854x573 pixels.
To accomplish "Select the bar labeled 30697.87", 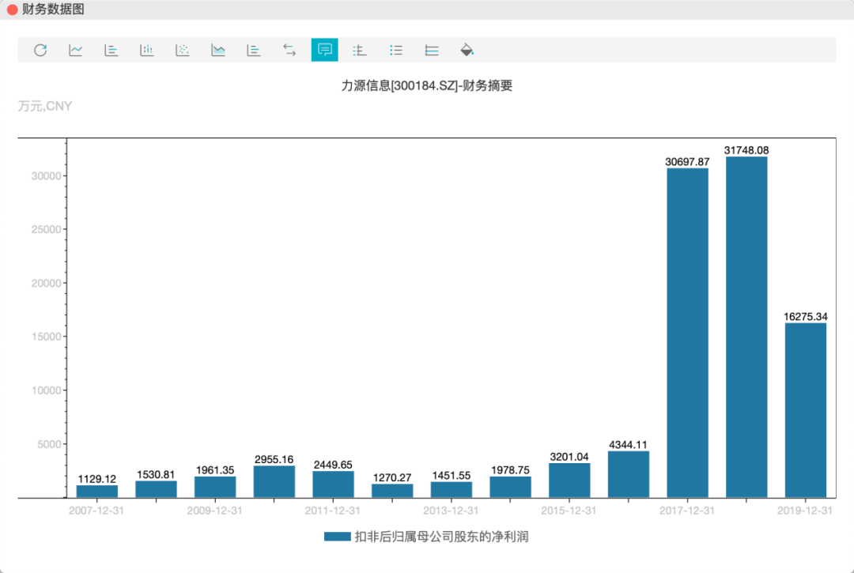I will [687, 332].
